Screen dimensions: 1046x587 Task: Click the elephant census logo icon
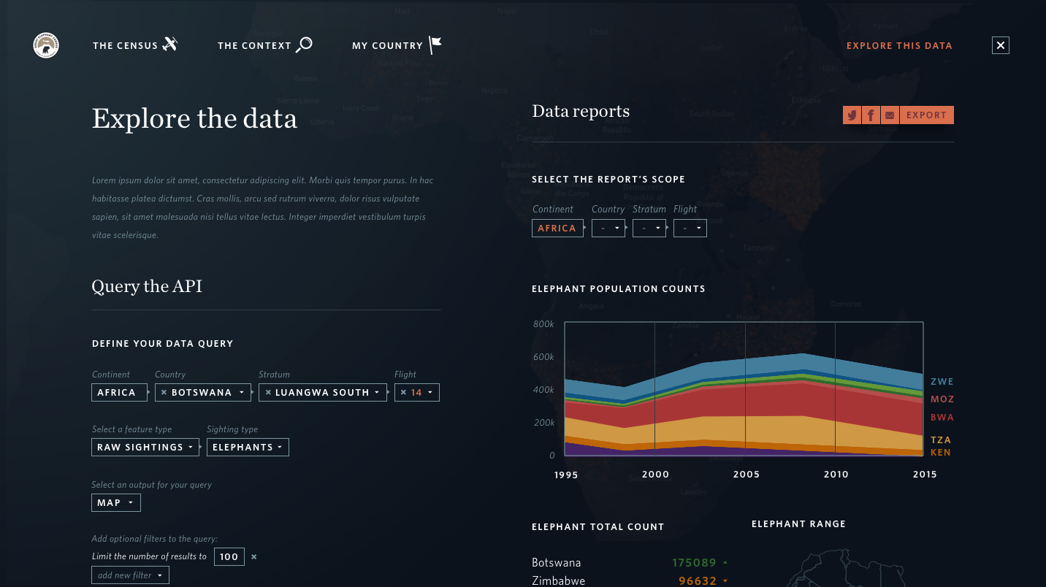click(x=46, y=45)
